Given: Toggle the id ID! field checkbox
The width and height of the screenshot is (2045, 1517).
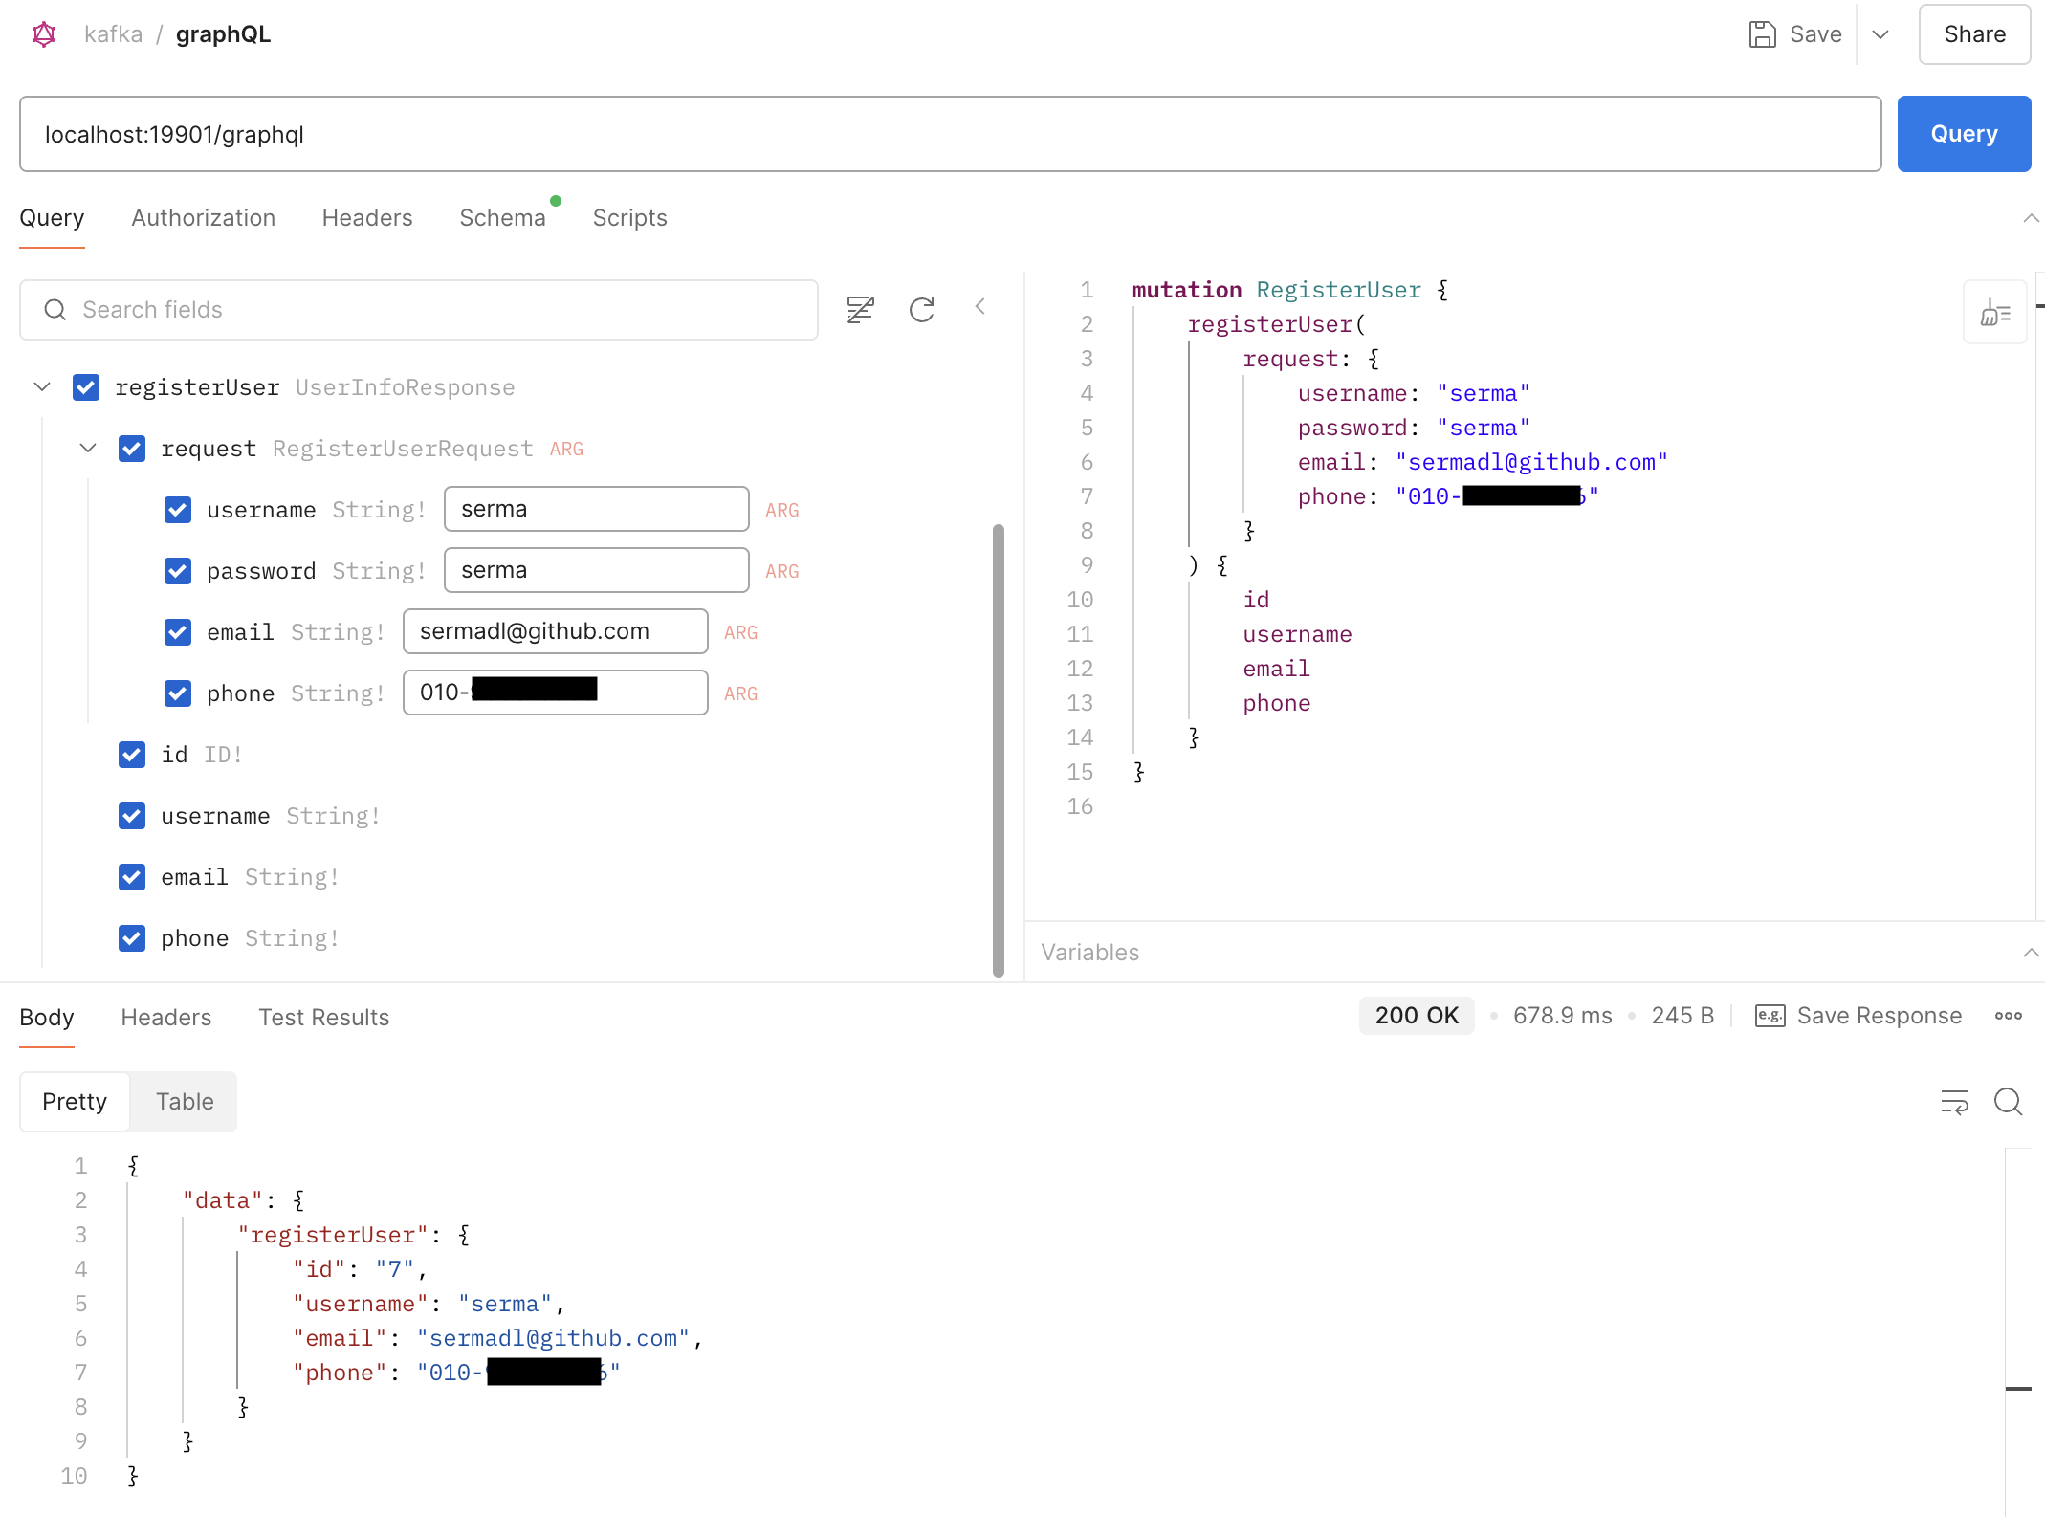Looking at the screenshot, I should 132,755.
